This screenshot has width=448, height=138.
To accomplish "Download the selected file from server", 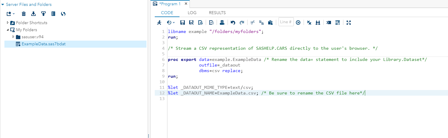I will point(33,14).
